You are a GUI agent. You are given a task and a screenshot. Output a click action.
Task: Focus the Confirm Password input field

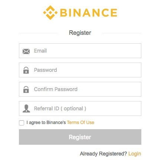tap(80, 89)
